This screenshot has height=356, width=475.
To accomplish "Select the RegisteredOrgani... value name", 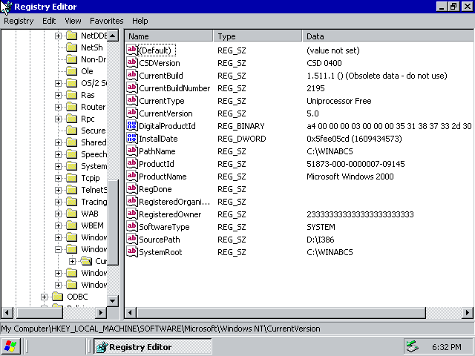I will 174,202.
